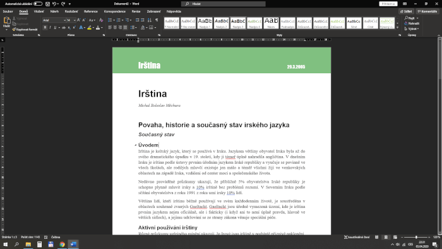The width and height of the screenshot is (442, 249).
Task: Click the Přihlásit se sign-in button
Action: [388, 4]
